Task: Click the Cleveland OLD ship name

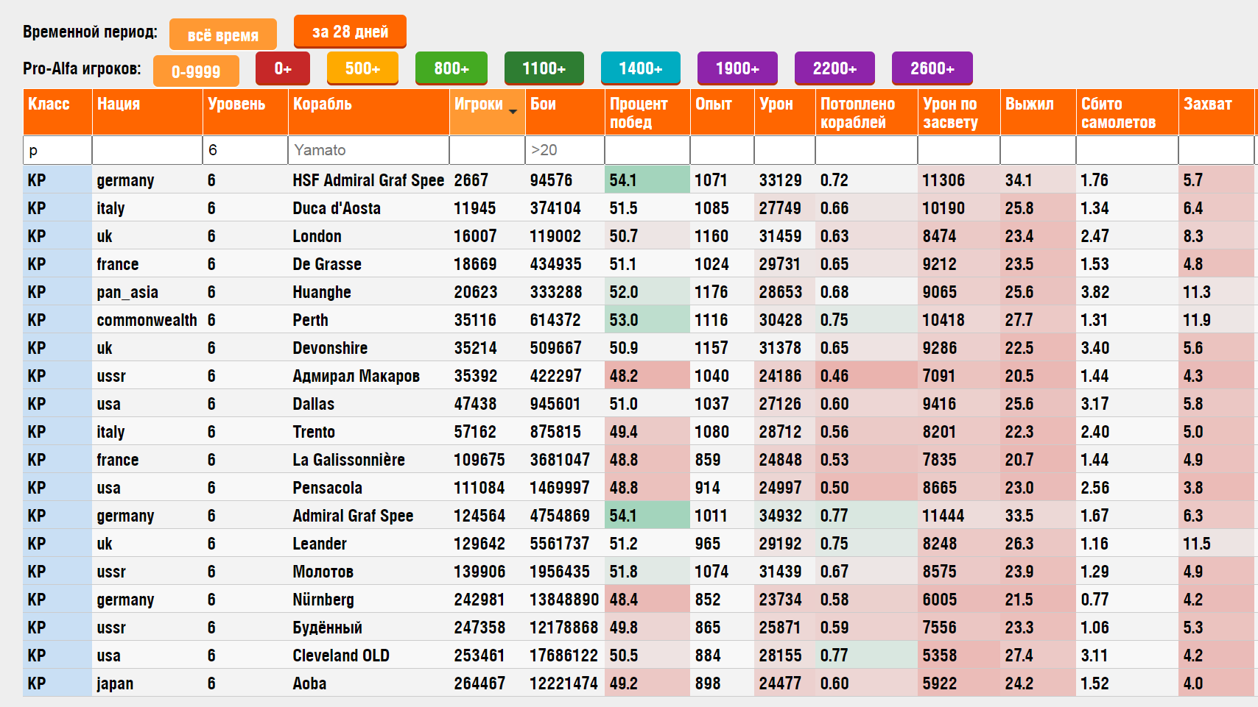Action: [x=340, y=656]
